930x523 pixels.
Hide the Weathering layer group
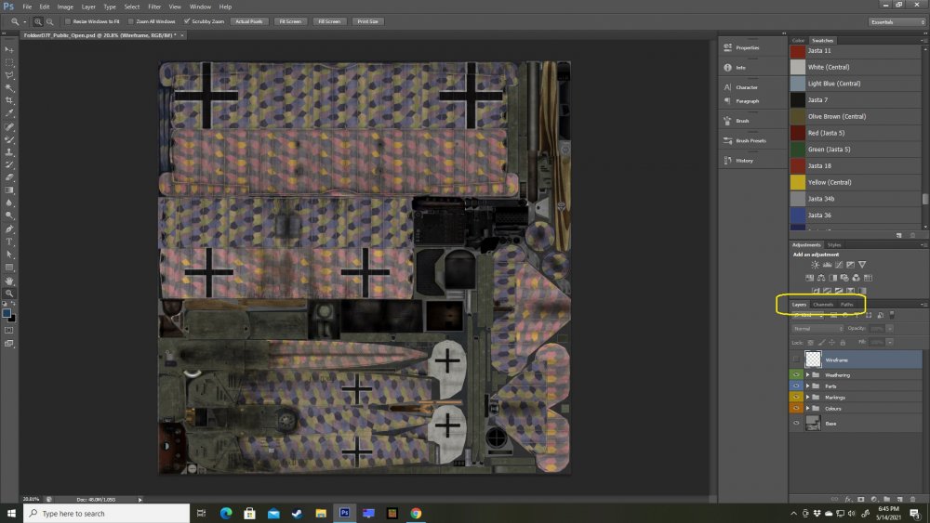(796, 374)
